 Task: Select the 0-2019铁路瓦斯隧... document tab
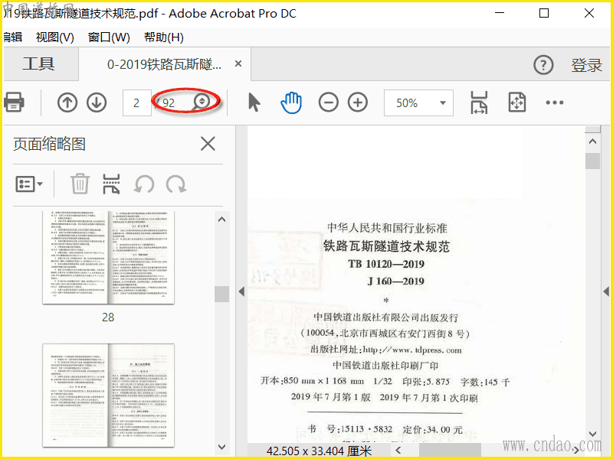164,64
